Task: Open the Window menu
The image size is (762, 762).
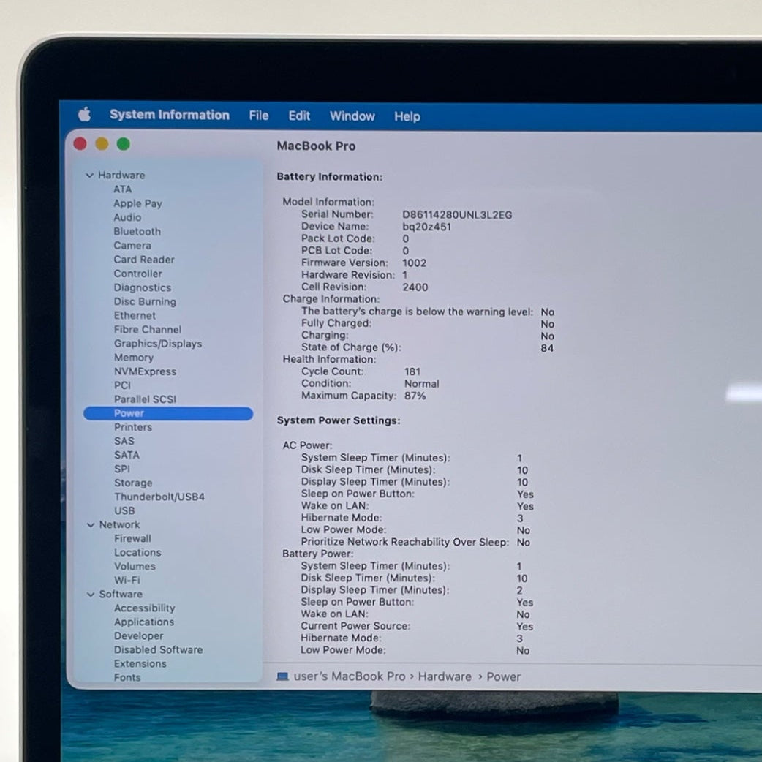Action: pyautogui.click(x=352, y=116)
